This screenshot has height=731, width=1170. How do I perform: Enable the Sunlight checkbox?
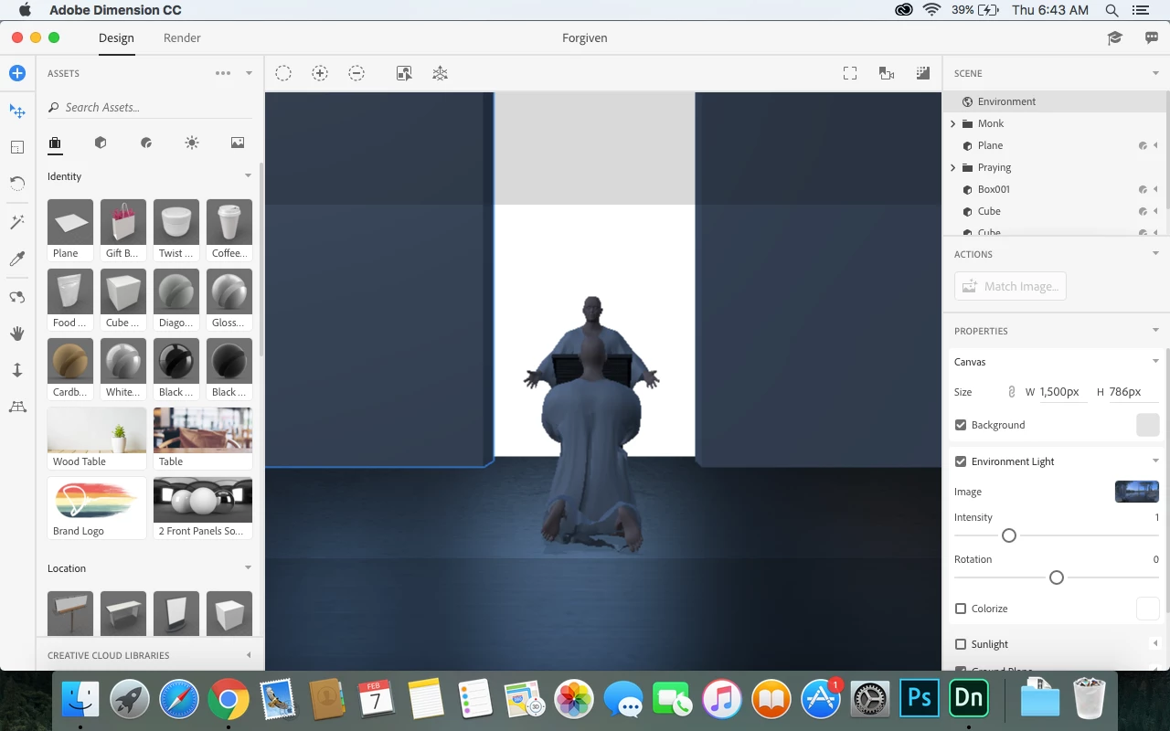pyautogui.click(x=961, y=644)
